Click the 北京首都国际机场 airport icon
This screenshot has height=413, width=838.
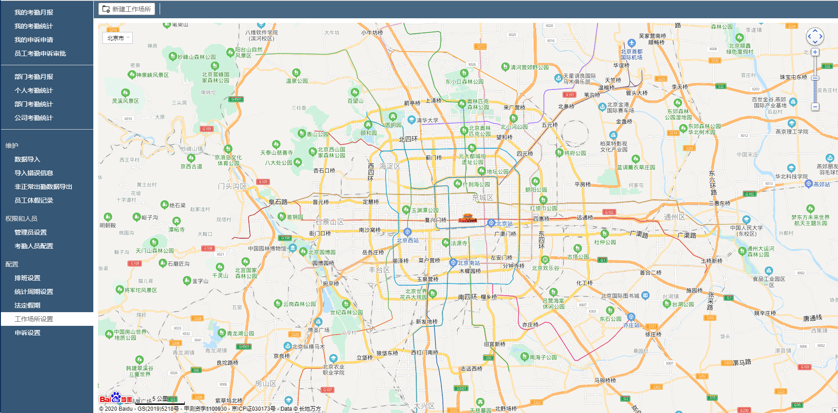[x=632, y=43]
